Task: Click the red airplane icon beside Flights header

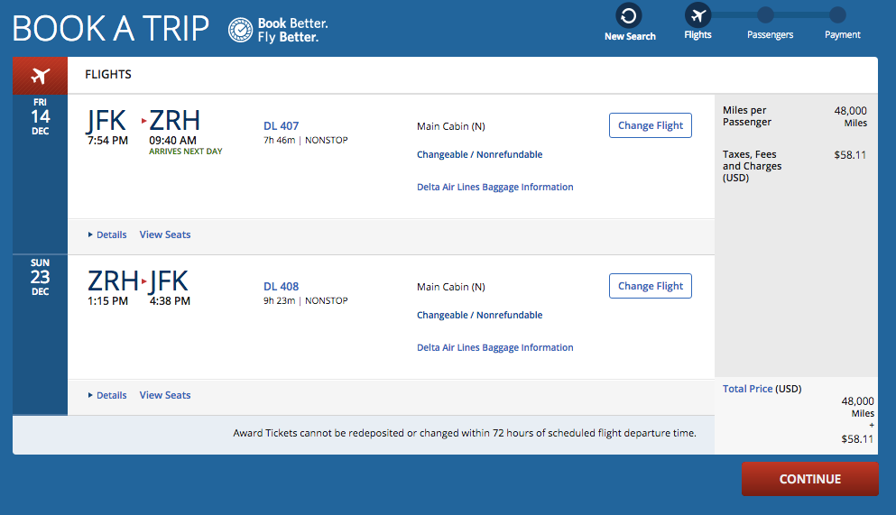Action: (40, 75)
